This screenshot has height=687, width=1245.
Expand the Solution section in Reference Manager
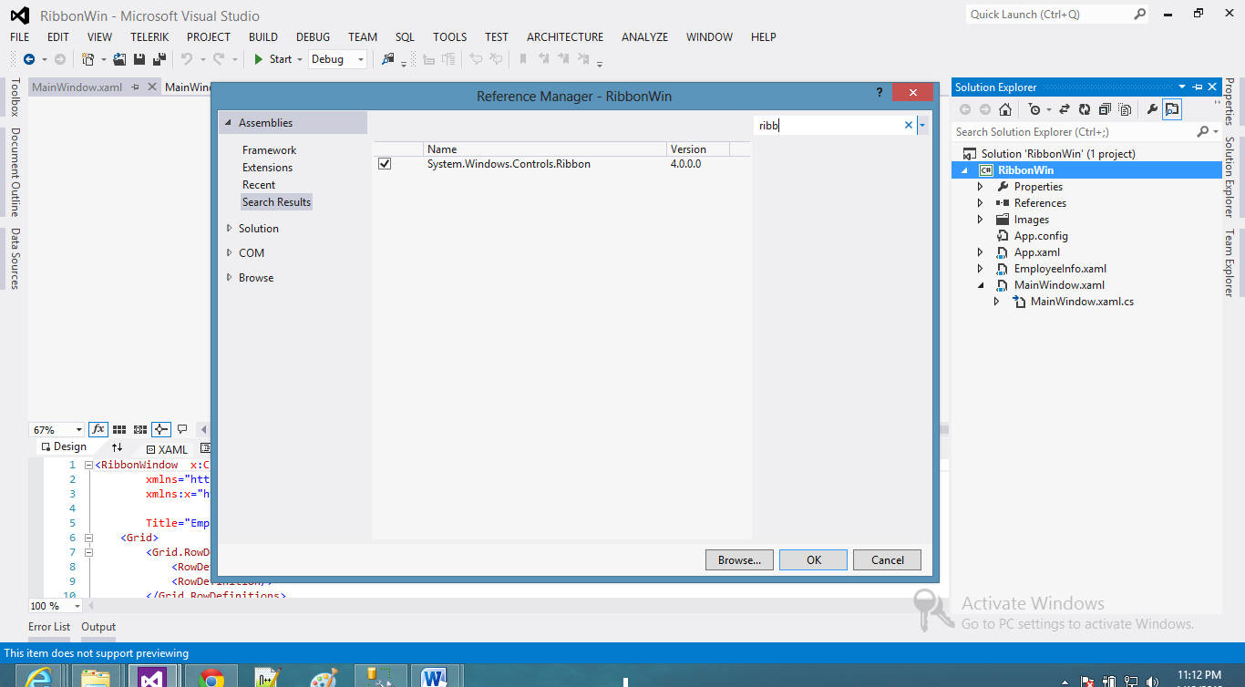click(230, 228)
